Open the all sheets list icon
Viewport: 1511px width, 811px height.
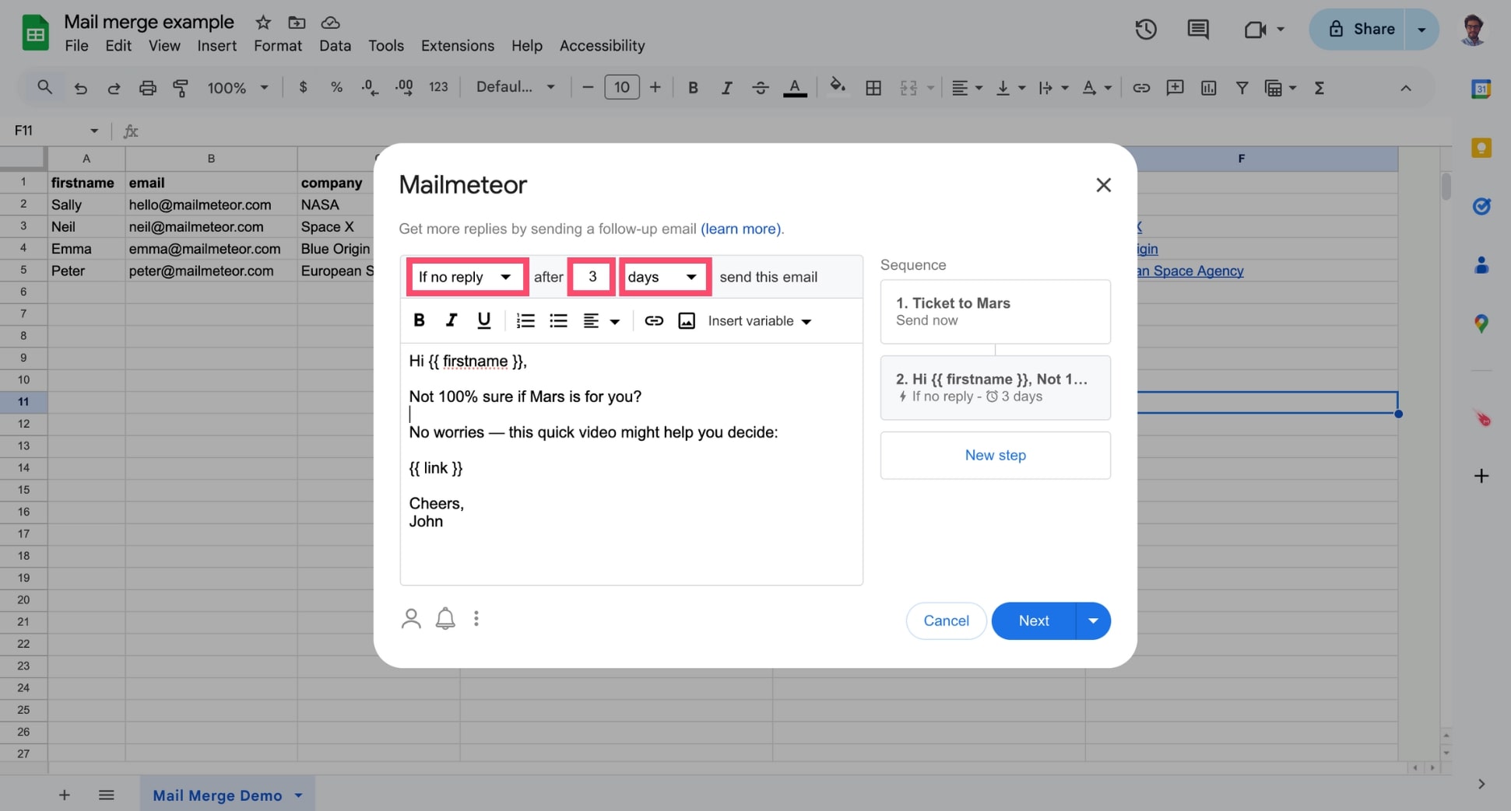pos(107,795)
